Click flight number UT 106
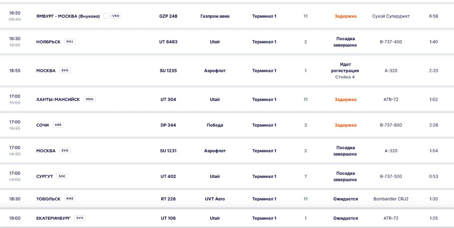This screenshot has width=454, height=228. 168,218
